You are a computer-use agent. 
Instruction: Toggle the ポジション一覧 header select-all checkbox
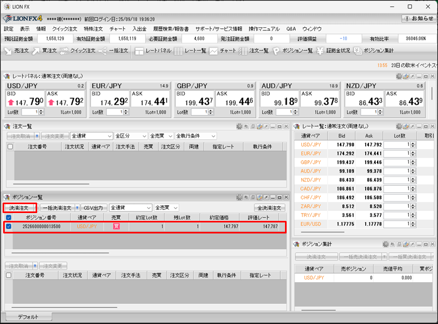point(9,217)
